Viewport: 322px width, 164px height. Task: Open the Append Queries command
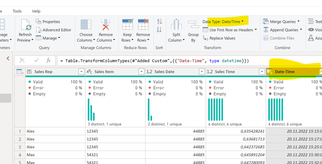tap(283, 30)
